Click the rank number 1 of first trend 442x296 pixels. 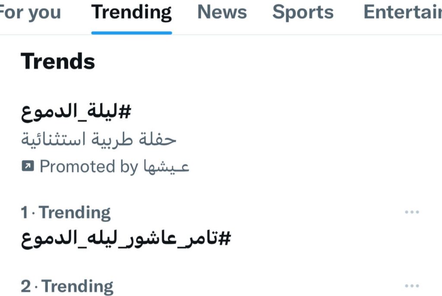(25, 212)
